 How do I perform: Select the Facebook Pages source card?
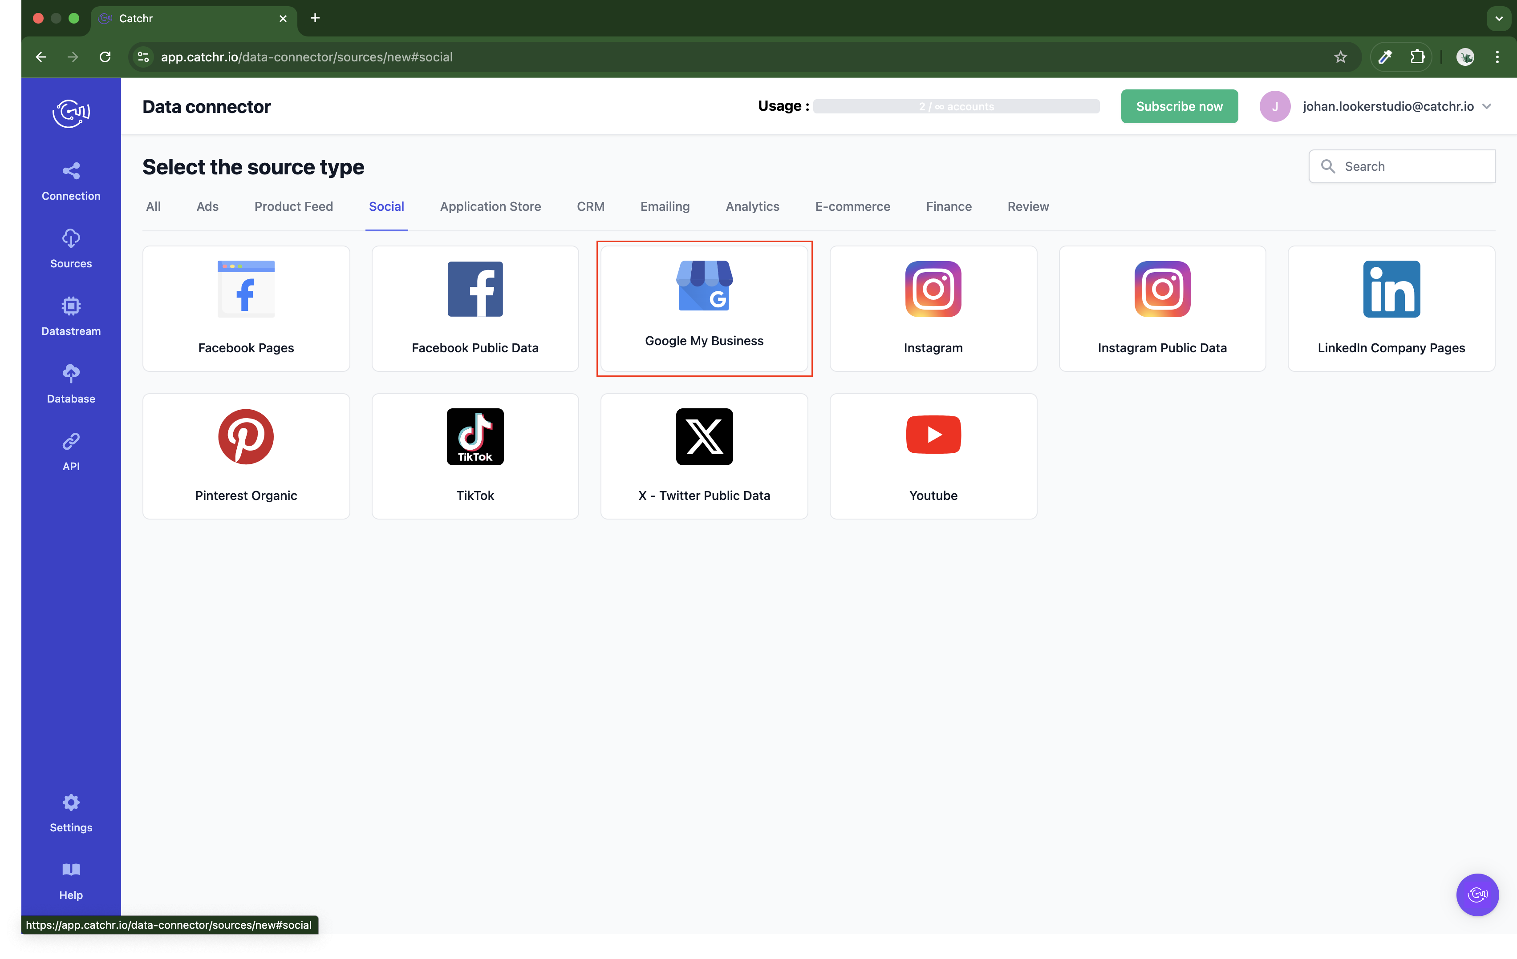tap(246, 309)
